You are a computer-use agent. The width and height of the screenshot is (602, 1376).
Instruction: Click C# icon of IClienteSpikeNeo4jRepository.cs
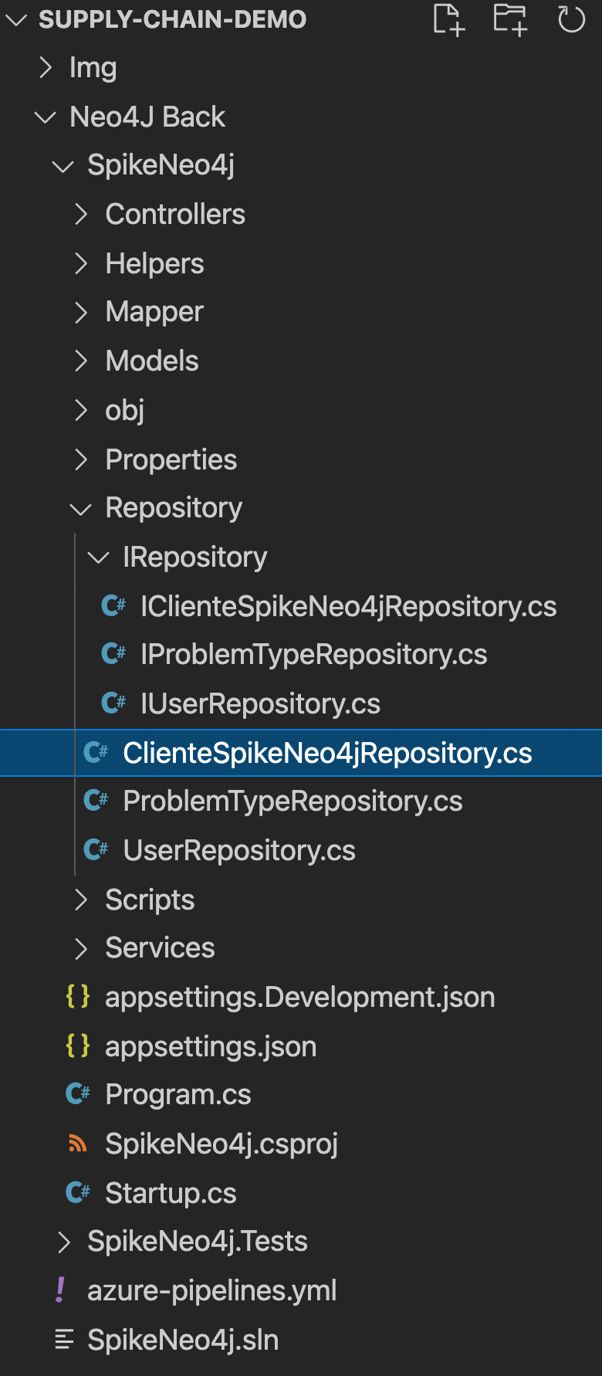tap(113, 606)
